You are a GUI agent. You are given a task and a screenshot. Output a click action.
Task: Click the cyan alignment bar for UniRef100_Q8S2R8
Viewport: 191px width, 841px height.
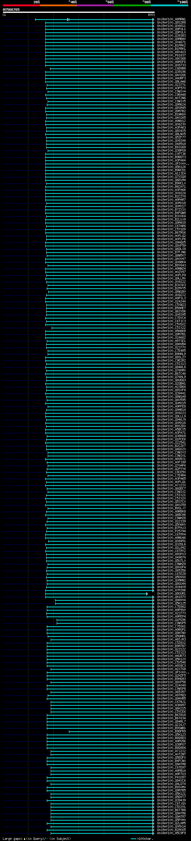tap(99, 23)
